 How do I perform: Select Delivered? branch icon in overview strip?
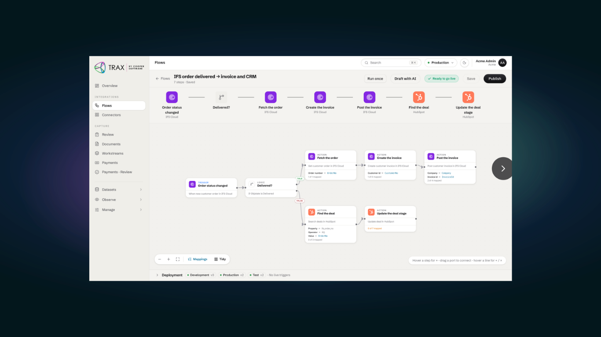coord(221,97)
